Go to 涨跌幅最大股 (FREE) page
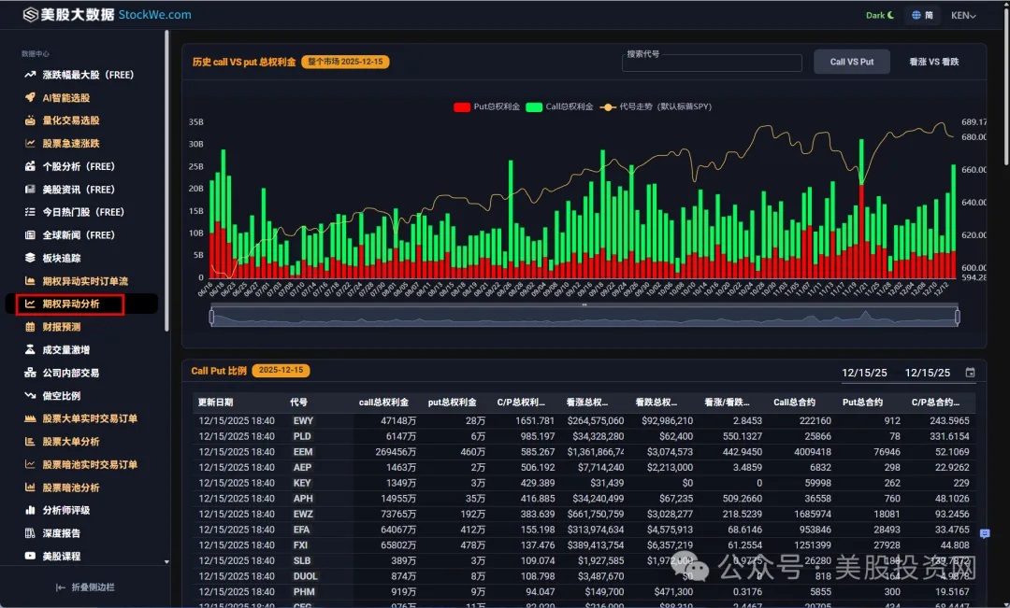The height and width of the screenshot is (608, 1010). (88, 75)
